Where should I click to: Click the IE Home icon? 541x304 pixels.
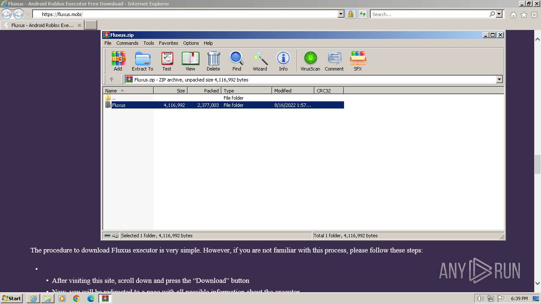point(513,15)
